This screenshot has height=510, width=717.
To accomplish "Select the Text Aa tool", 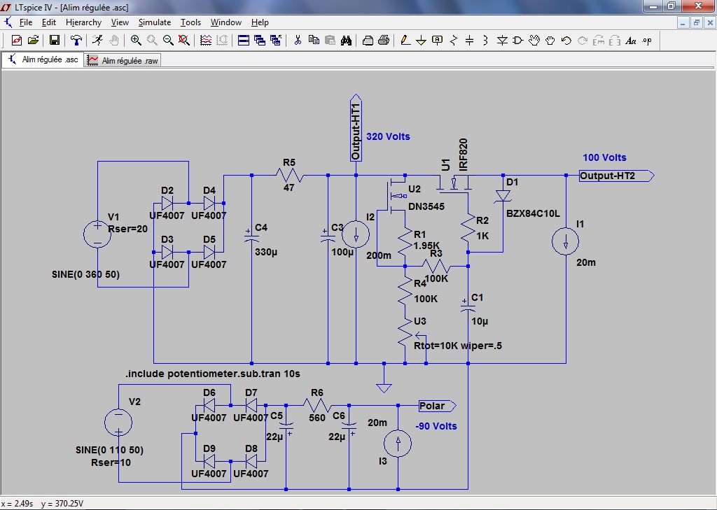I will (631, 41).
